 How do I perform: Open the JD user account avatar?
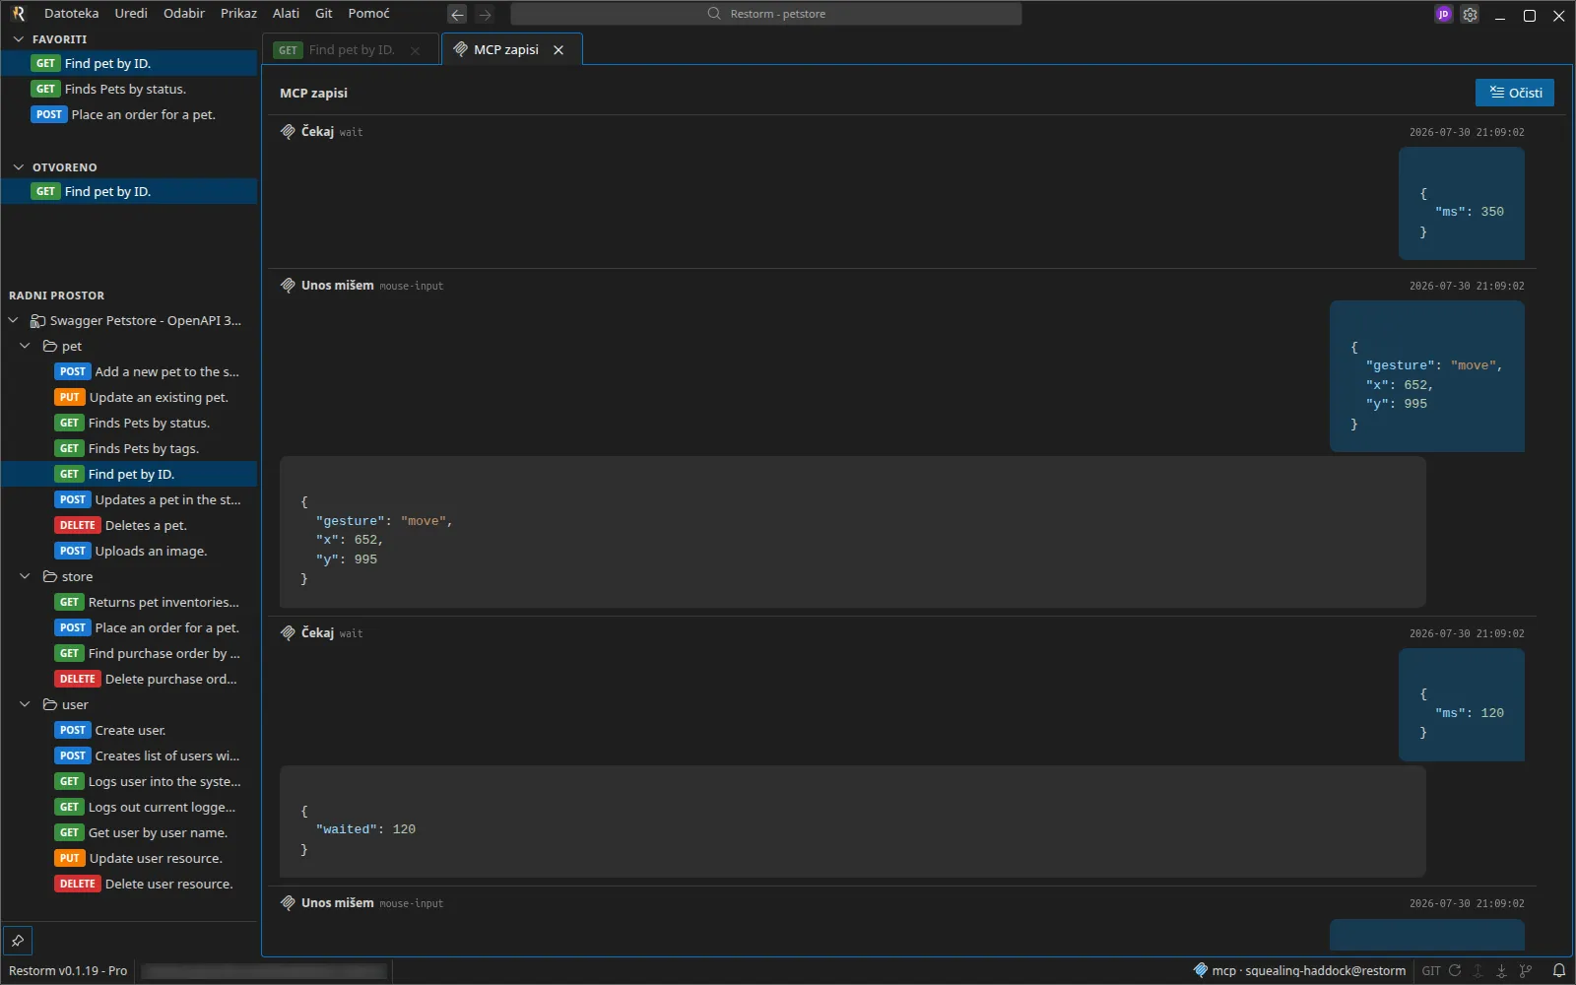tap(1443, 14)
